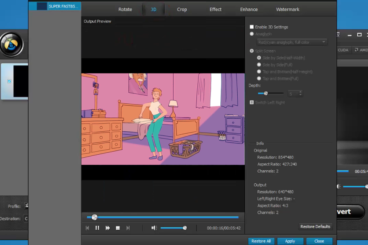The width and height of the screenshot is (368, 245).
Task: Click the fast forward button
Action: click(108, 228)
